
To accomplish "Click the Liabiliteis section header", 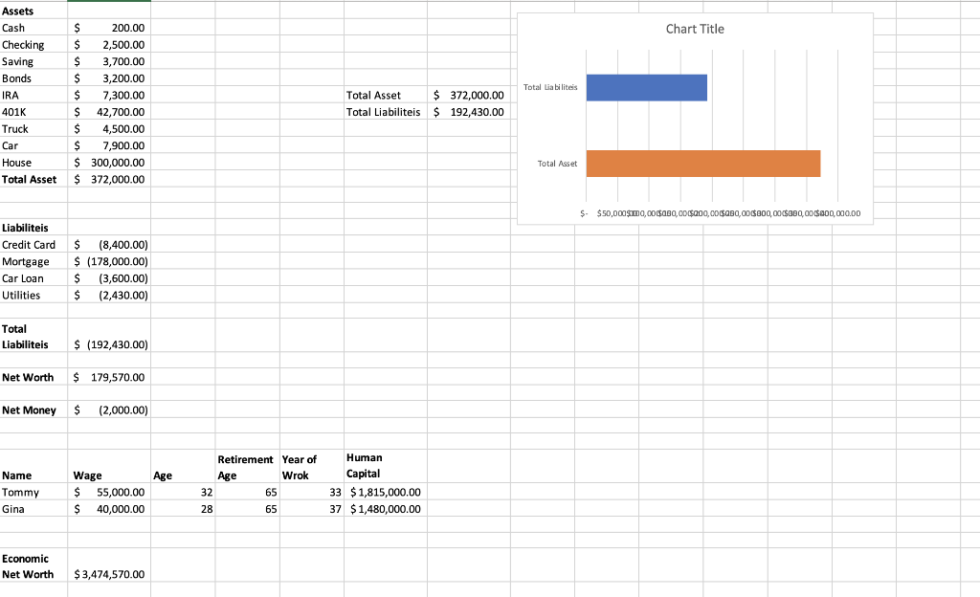I will point(33,228).
